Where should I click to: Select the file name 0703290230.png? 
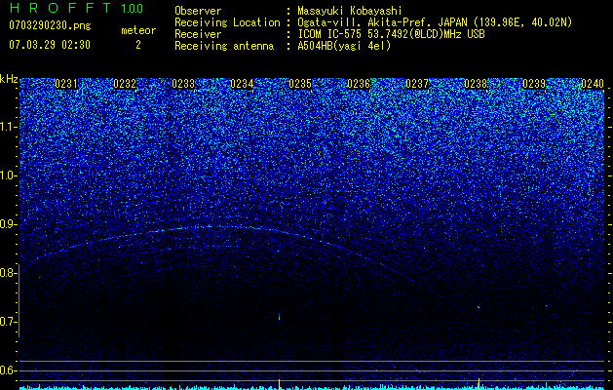50,26
